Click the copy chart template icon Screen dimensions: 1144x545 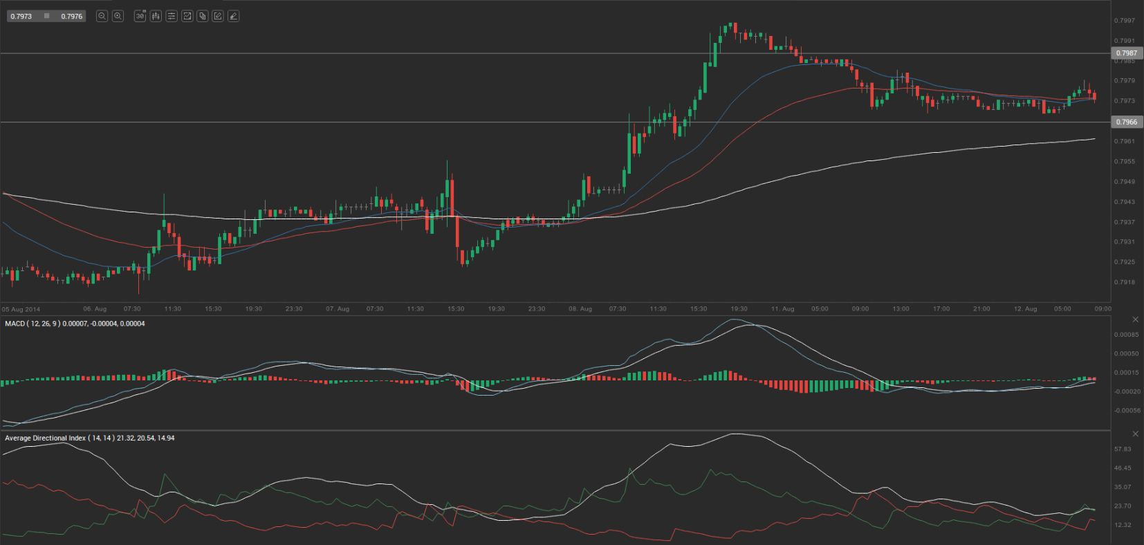[203, 16]
